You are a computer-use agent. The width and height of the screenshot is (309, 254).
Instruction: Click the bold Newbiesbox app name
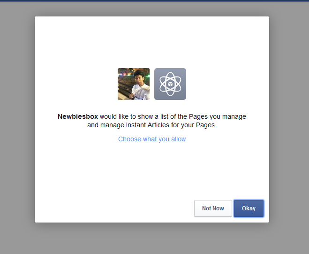[x=78, y=116]
